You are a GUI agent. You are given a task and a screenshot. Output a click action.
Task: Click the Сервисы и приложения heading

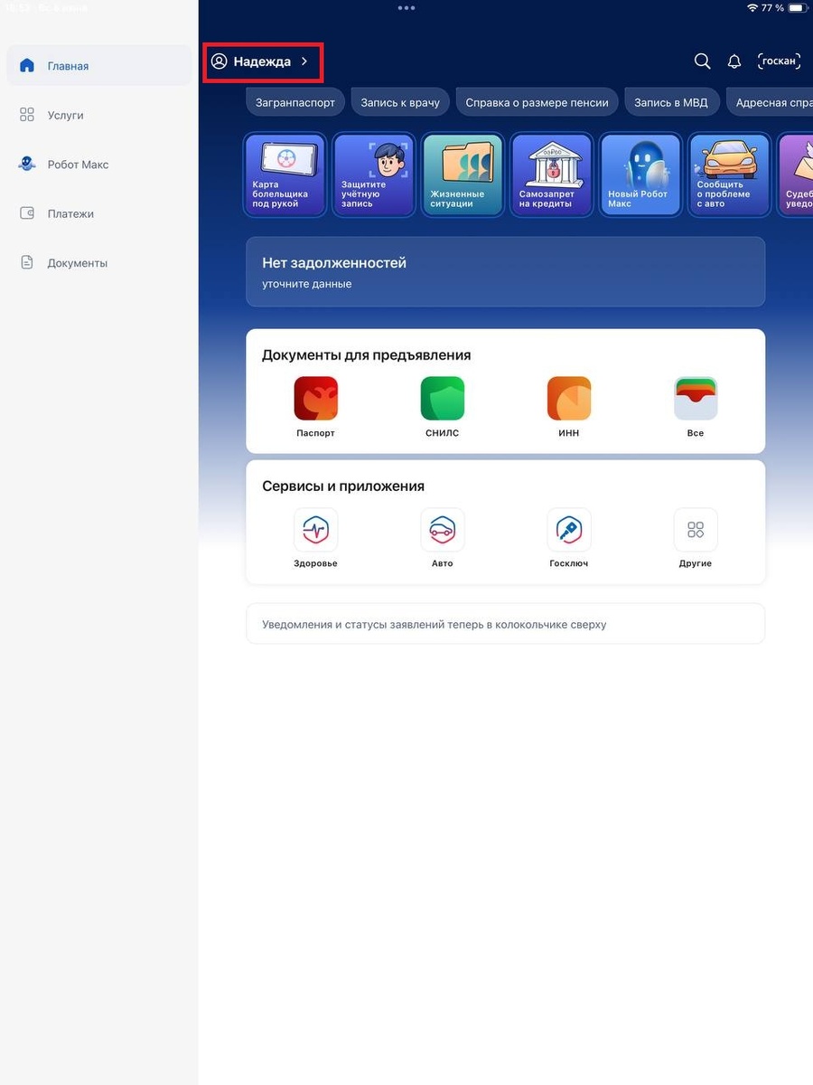click(343, 486)
